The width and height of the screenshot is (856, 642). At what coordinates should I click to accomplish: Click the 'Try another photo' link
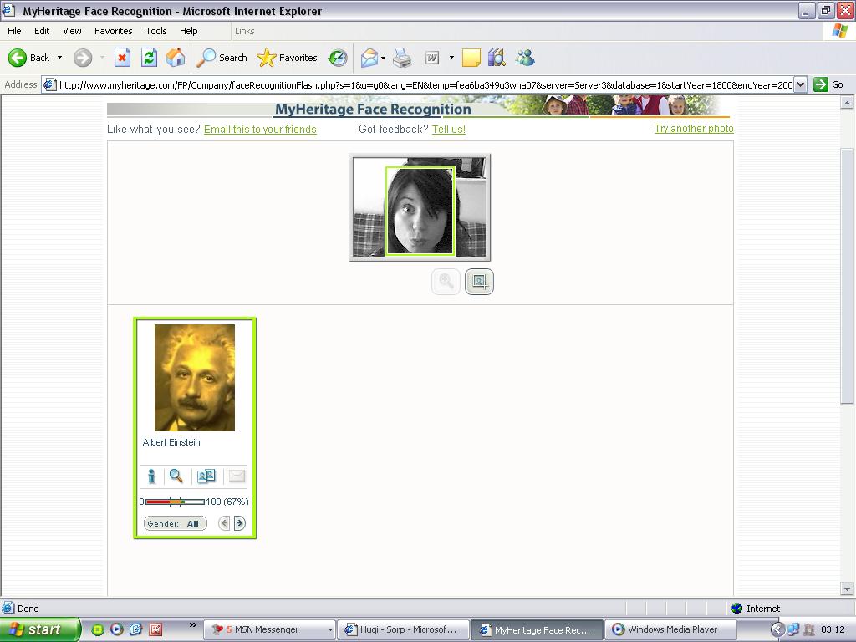(694, 129)
